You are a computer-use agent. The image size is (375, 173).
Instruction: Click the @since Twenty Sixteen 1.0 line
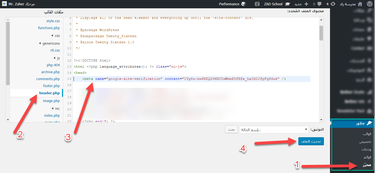click(x=105, y=42)
